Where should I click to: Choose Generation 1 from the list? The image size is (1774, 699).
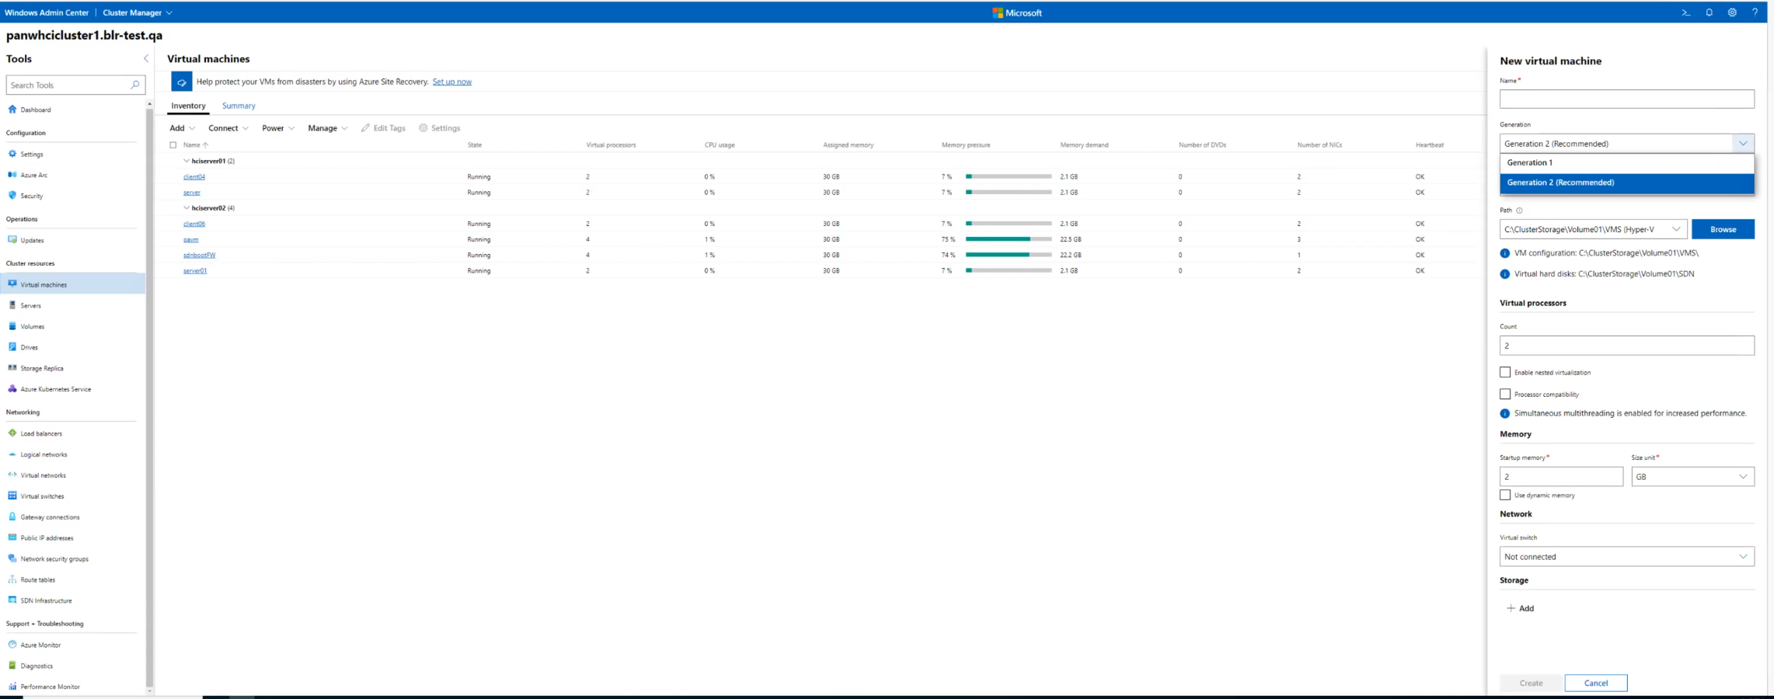coord(1529,162)
